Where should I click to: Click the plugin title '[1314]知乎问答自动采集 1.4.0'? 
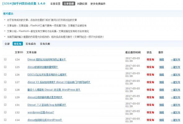pyautogui.click(x=24, y=3)
